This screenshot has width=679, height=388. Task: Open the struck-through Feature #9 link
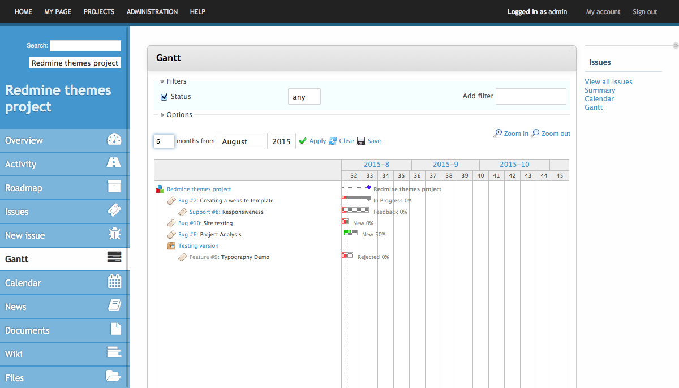pyautogui.click(x=204, y=257)
